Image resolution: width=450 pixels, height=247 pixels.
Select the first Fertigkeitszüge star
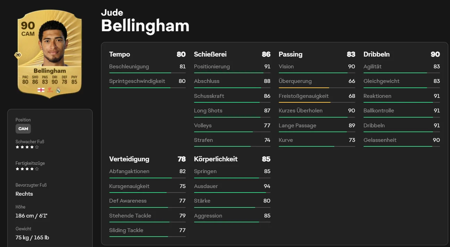[x=17, y=169]
